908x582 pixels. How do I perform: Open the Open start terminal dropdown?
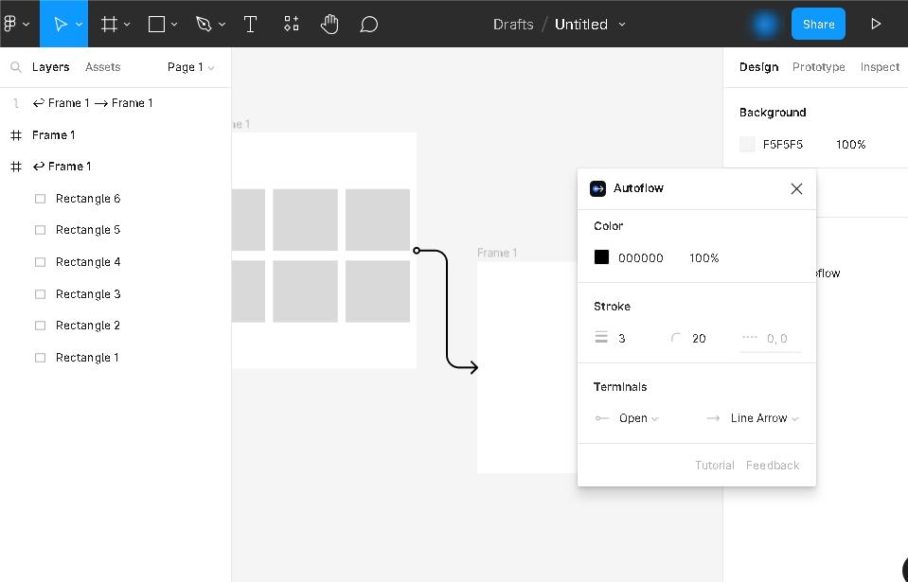637,418
